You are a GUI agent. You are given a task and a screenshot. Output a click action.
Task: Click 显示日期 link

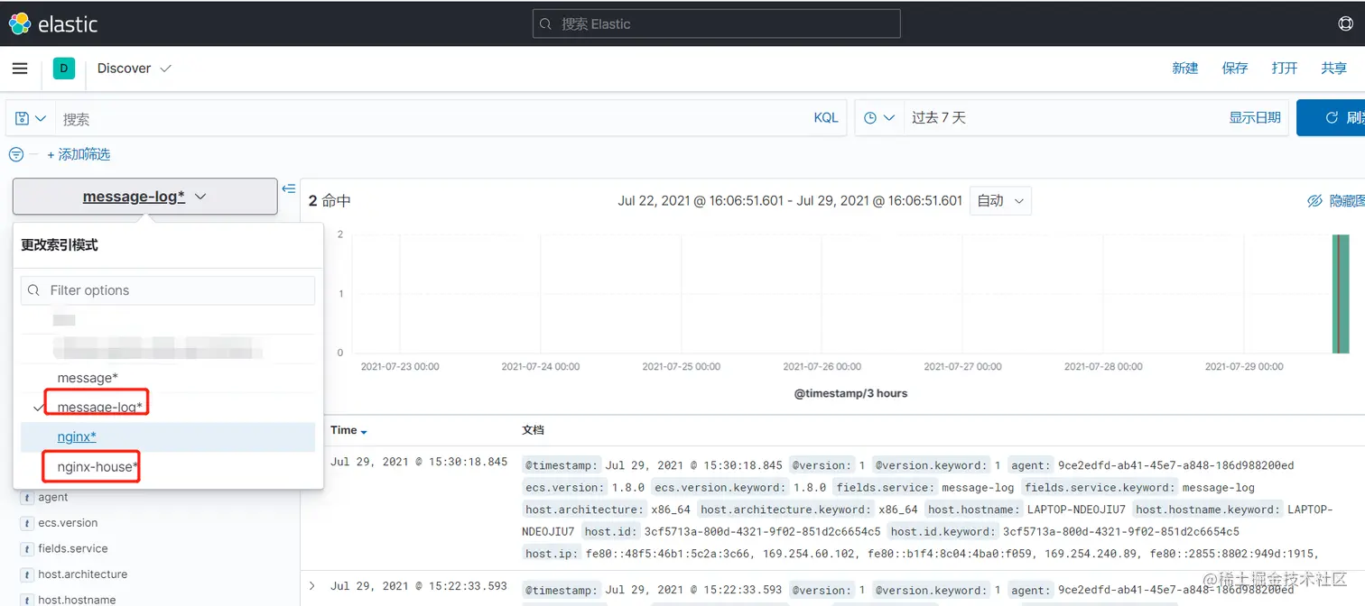[x=1255, y=117]
